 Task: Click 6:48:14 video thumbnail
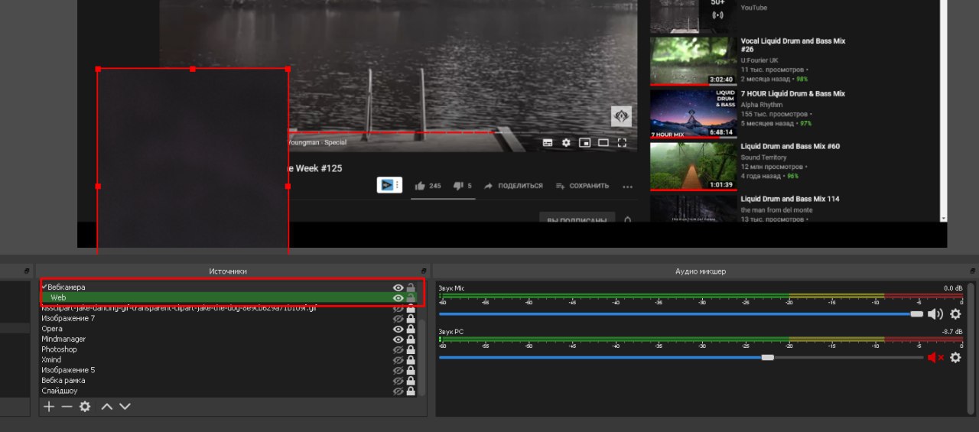693,113
